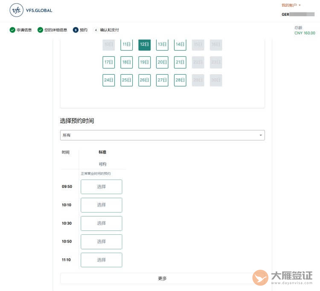The width and height of the screenshot is (320, 291).
Task: Click 选择 for the 09:50 slot
Action: (x=102, y=187)
